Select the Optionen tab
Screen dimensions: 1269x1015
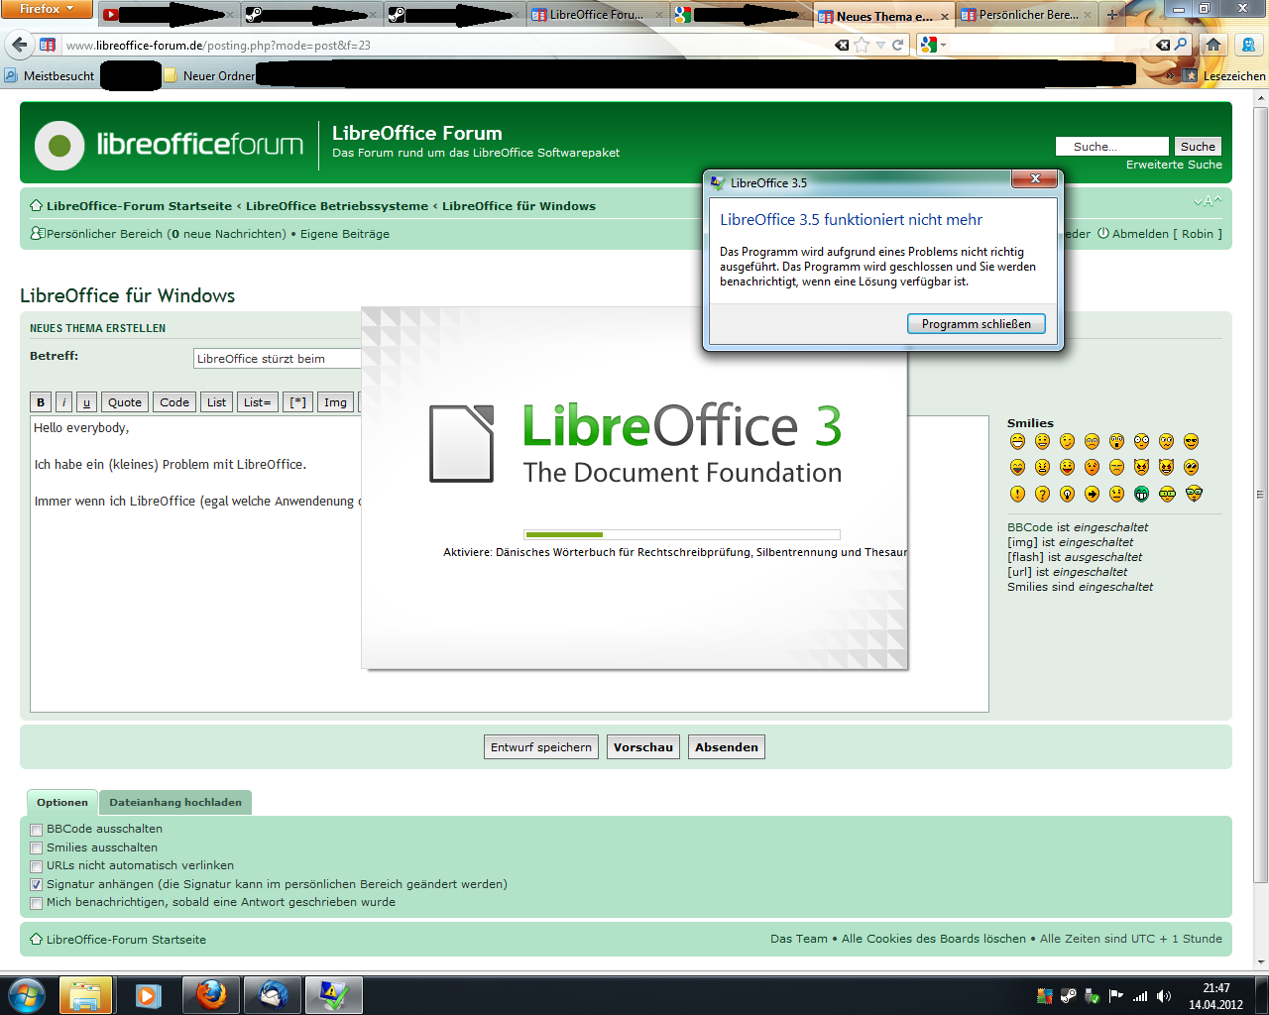tap(62, 802)
